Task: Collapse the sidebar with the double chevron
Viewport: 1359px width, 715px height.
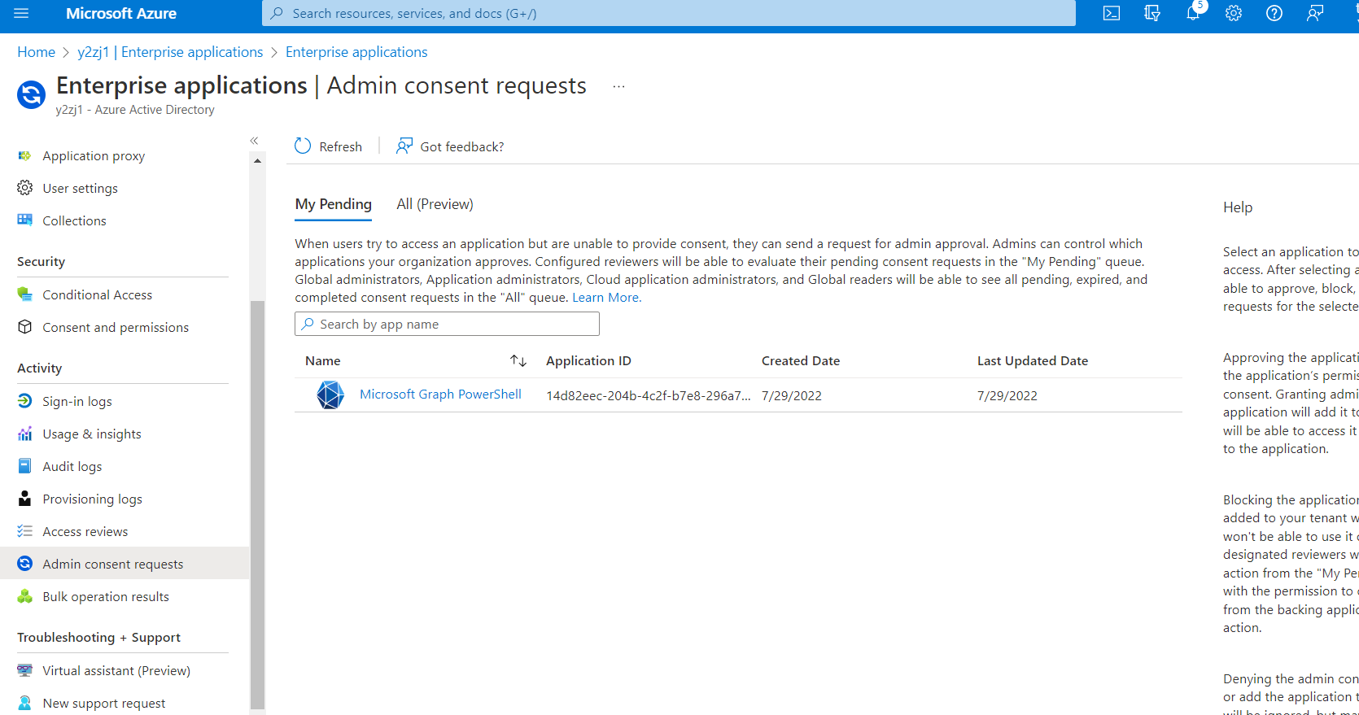Action: click(254, 141)
